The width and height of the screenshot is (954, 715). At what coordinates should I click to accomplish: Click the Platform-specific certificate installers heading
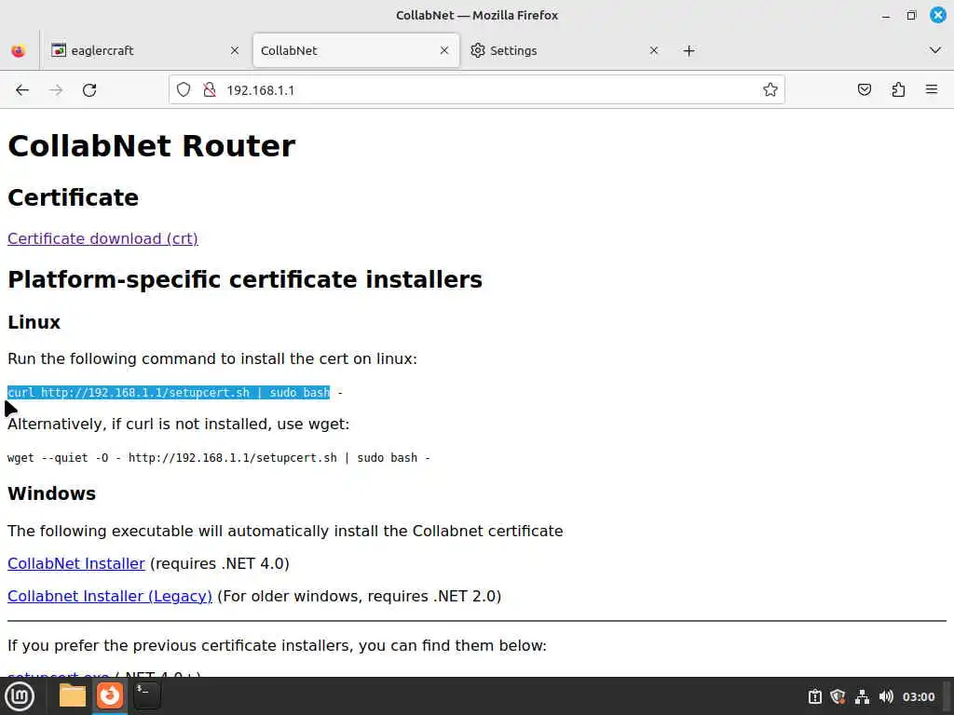(x=245, y=279)
